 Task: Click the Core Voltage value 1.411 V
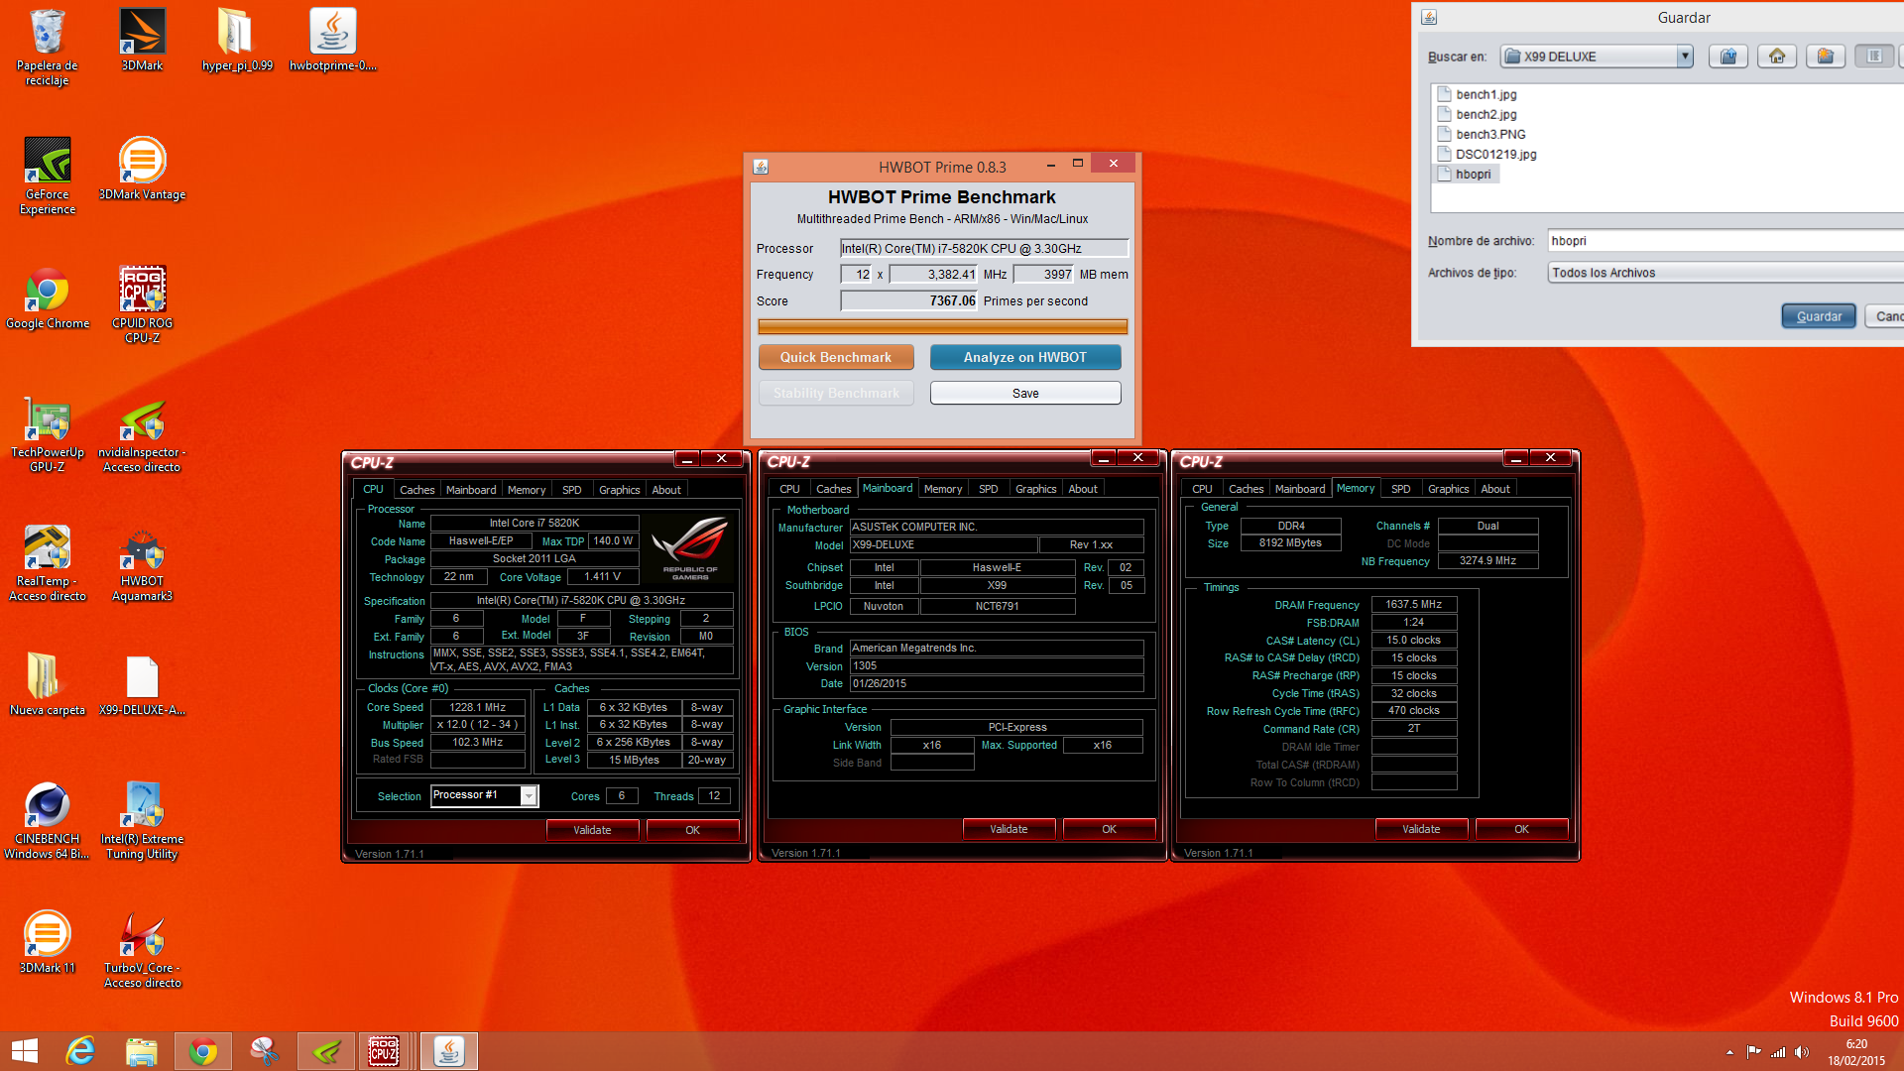point(602,577)
